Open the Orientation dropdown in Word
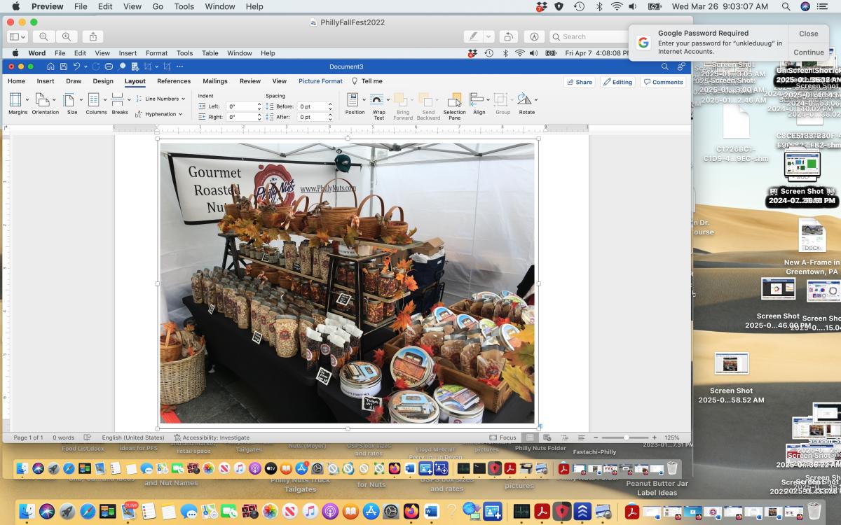 tap(45, 104)
